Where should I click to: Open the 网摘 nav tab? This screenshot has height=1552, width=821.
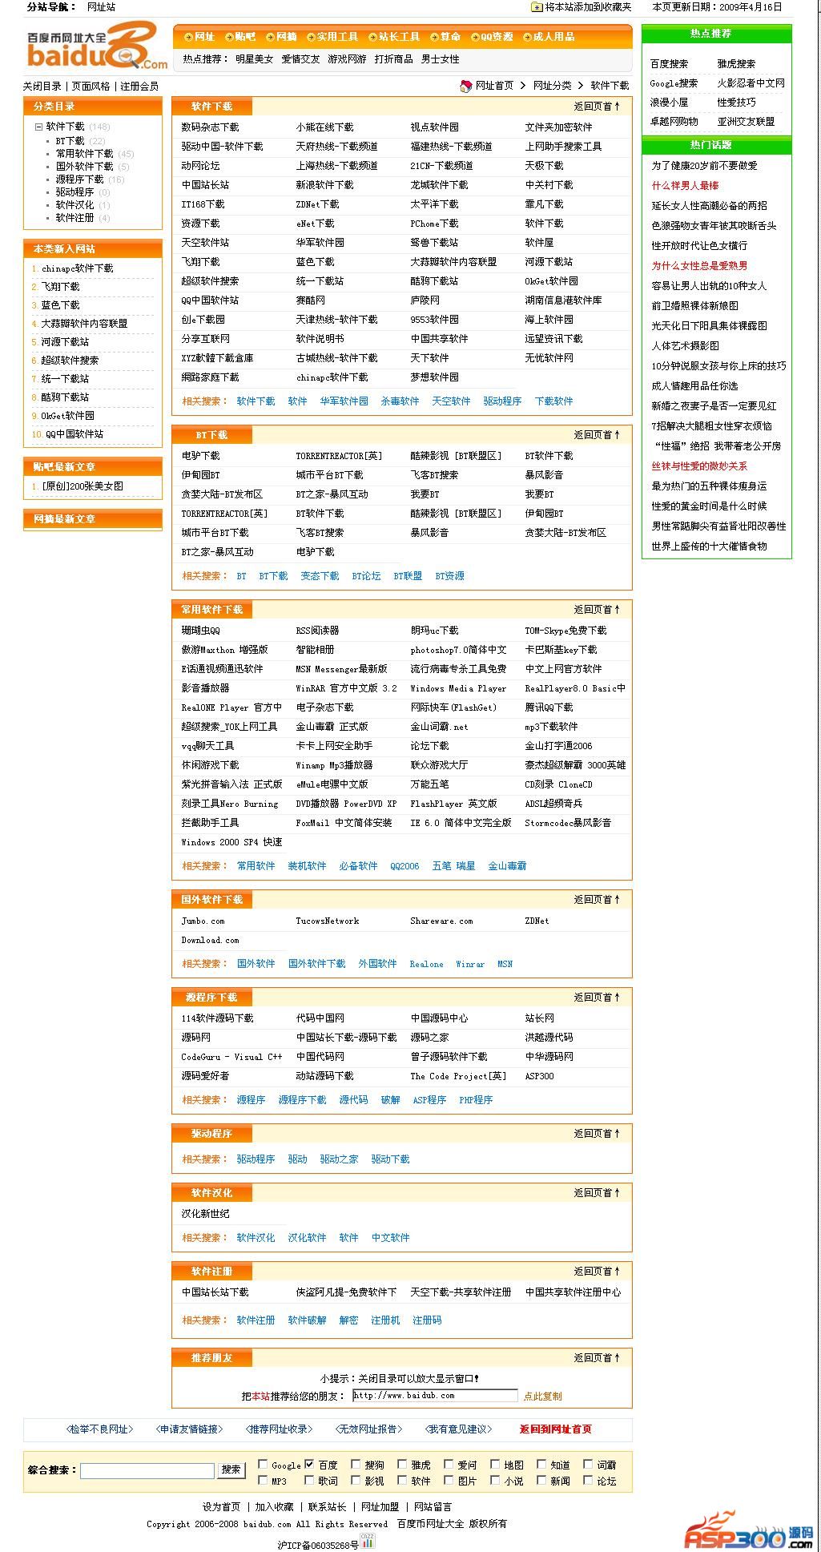pyautogui.click(x=281, y=37)
